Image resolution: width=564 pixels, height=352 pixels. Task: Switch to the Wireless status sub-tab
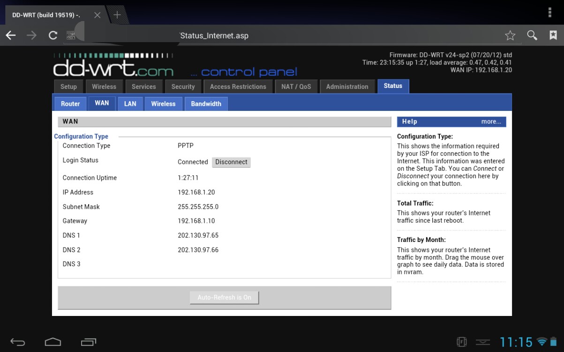point(163,104)
